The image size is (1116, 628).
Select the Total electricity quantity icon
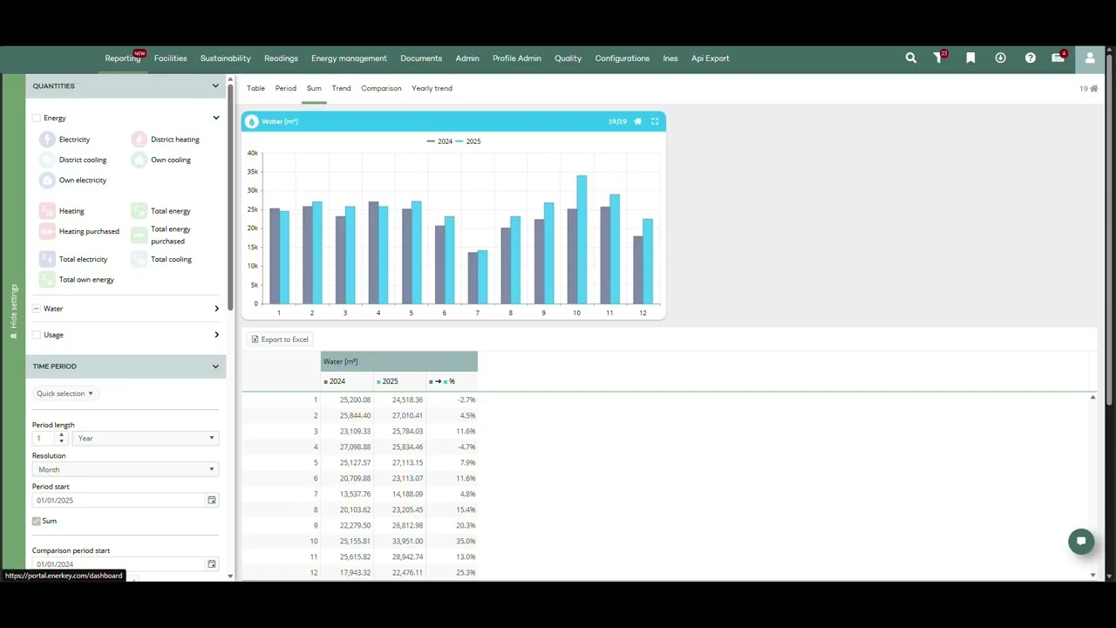coord(47,259)
